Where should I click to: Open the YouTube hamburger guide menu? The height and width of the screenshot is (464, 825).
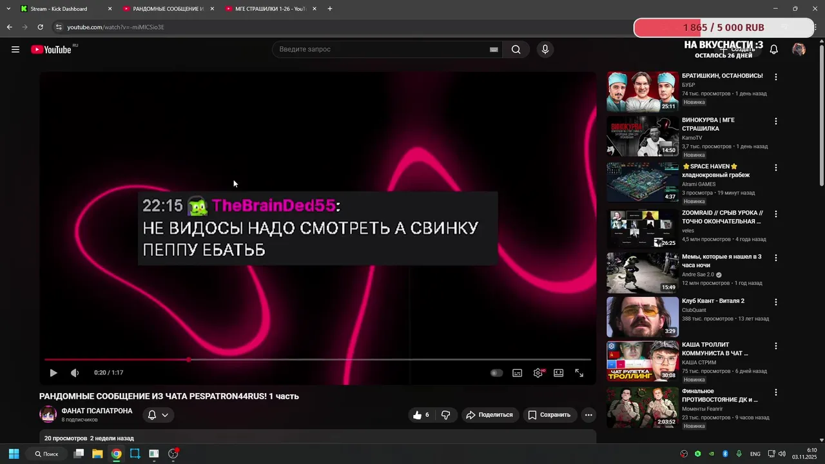(15, 50)
